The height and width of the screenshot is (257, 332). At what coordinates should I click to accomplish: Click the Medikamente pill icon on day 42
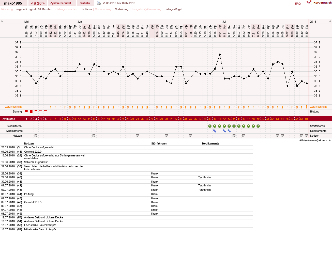point(224,131)
